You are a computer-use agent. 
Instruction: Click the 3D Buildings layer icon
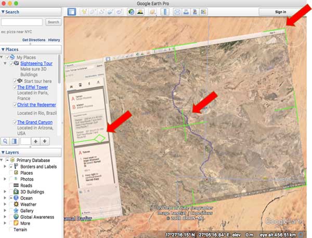pos(16,191)
